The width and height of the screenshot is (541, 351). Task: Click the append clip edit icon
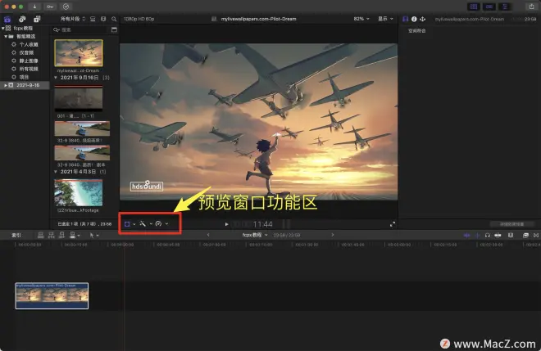(61, 236)
